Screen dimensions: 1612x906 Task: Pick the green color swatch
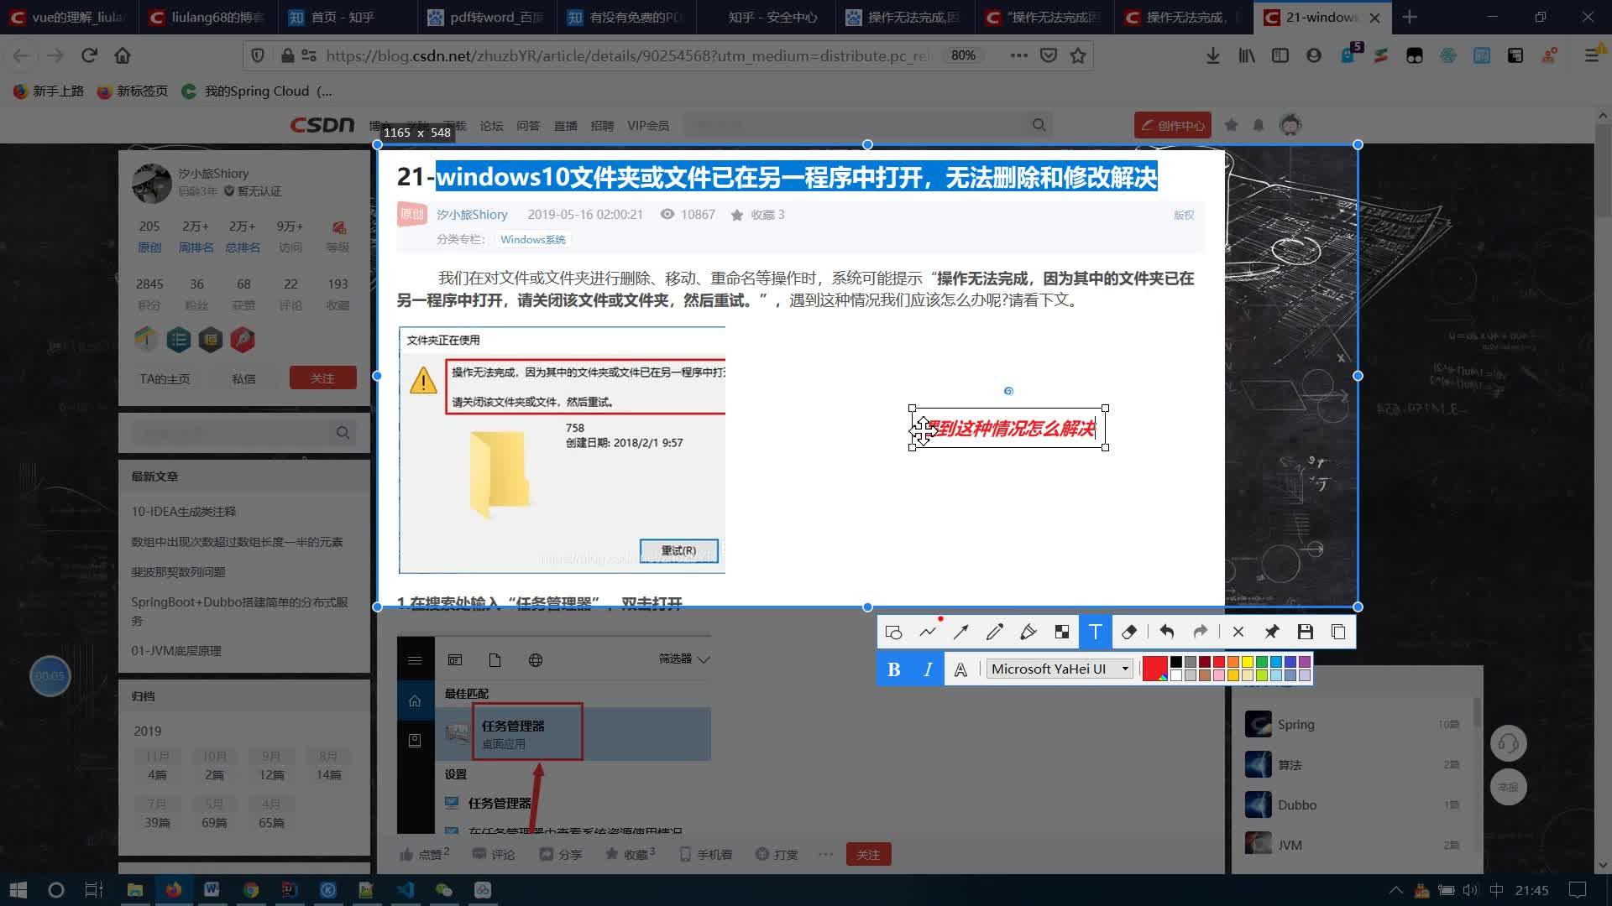click(1262, 662)
